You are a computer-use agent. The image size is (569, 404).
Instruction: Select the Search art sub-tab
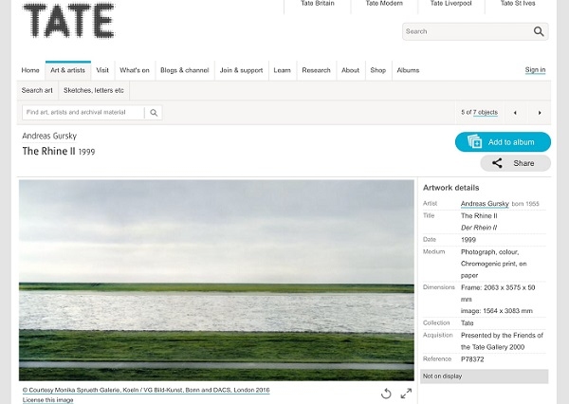point(37,90)
